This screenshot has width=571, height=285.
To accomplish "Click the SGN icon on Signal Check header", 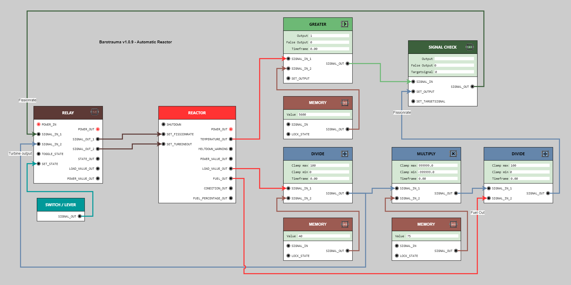I will 470,47.
